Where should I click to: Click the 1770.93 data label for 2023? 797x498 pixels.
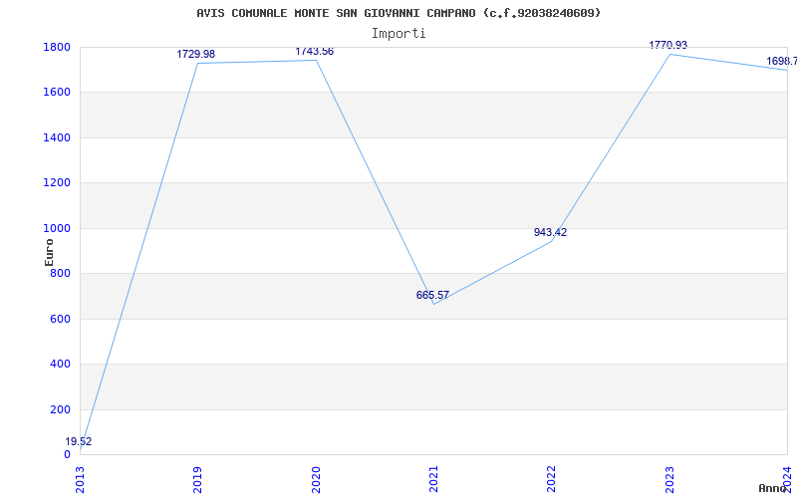(667, 45)
